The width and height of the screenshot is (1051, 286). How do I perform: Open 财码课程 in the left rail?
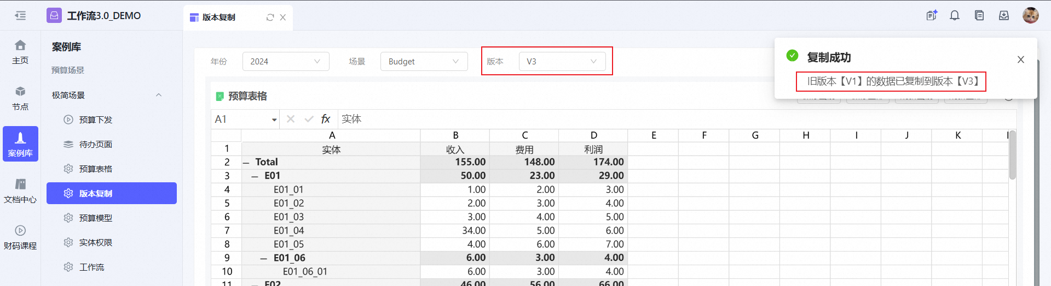(20, 237)
